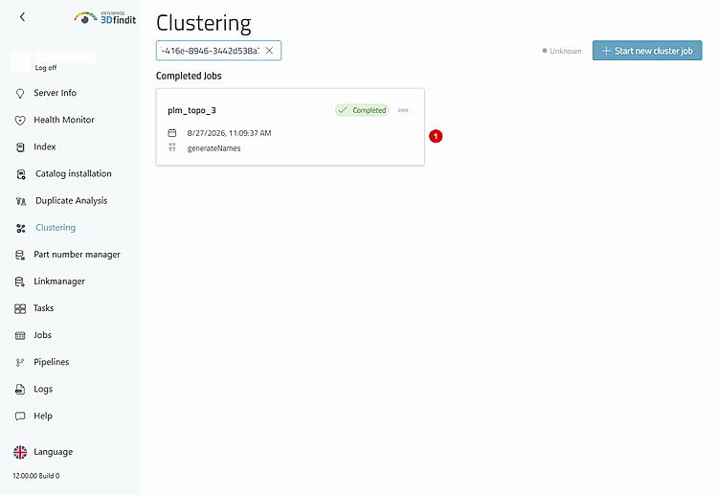Click the Completed status badge
Screen dimensions: 718x495
point(362,110)
